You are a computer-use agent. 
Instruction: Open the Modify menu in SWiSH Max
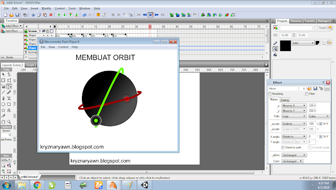[46, 8]
